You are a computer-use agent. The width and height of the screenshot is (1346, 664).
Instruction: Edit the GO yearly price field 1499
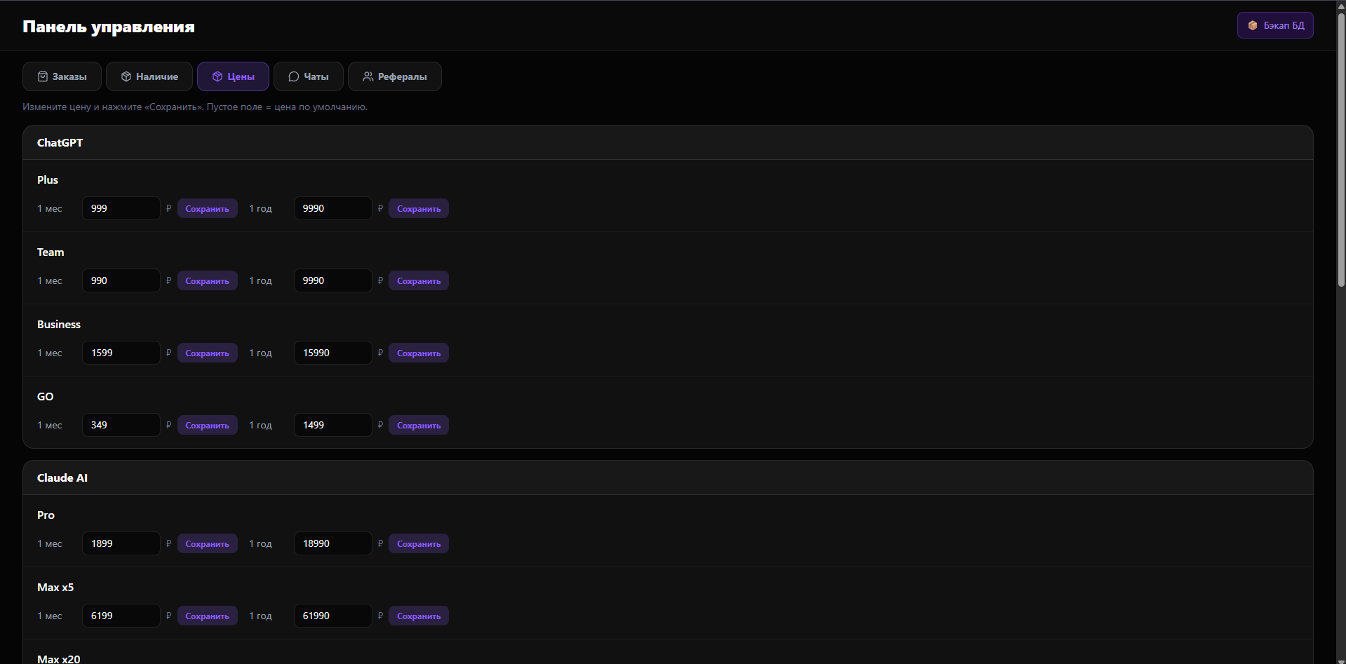click(332, 426)
